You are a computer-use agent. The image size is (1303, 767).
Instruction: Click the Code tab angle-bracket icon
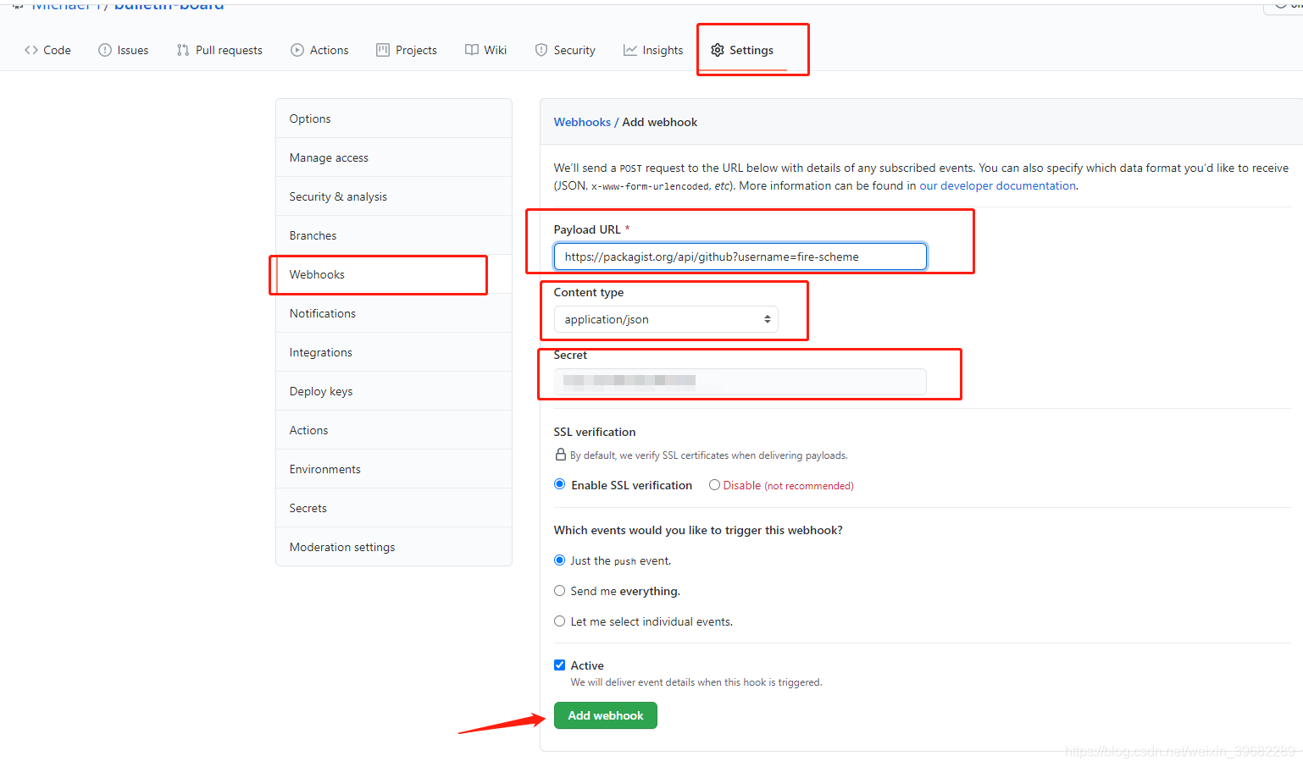point(31,50)
